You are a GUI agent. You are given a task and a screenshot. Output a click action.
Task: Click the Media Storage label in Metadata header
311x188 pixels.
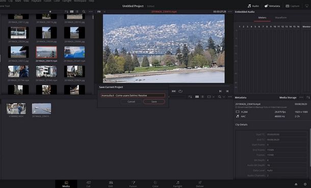click(x=288, y=98)
